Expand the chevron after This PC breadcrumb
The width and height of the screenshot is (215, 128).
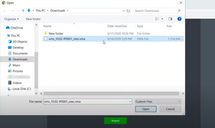[48, 11]
